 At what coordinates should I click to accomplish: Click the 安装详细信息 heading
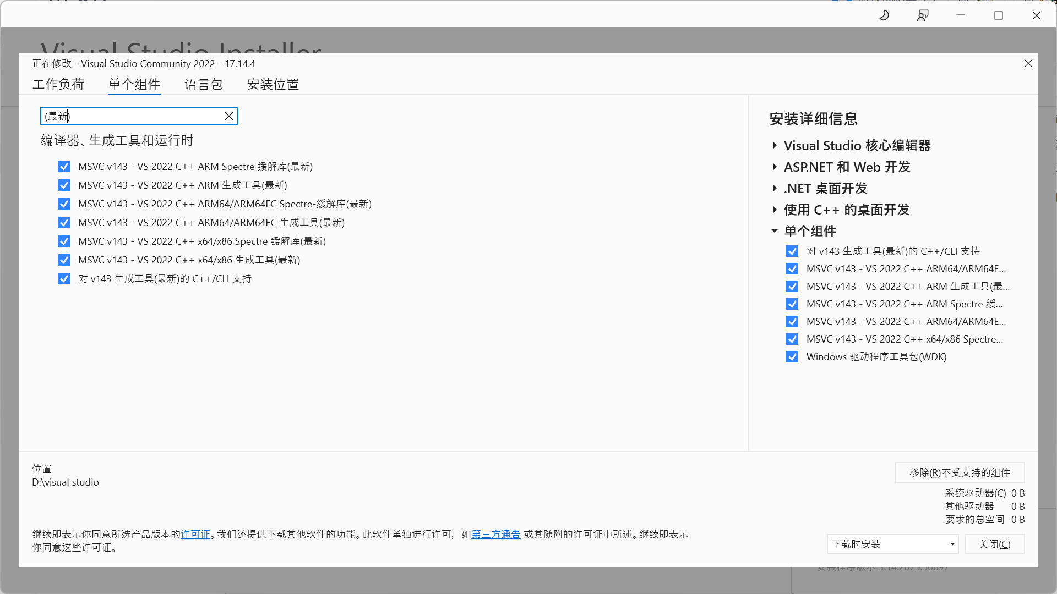coord(814,119)
